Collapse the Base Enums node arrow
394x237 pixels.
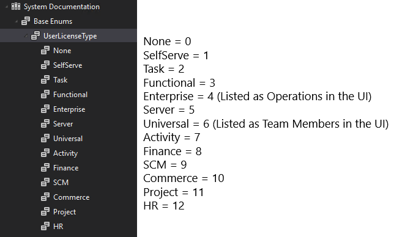pyautogui.click(x=17, y=21)
